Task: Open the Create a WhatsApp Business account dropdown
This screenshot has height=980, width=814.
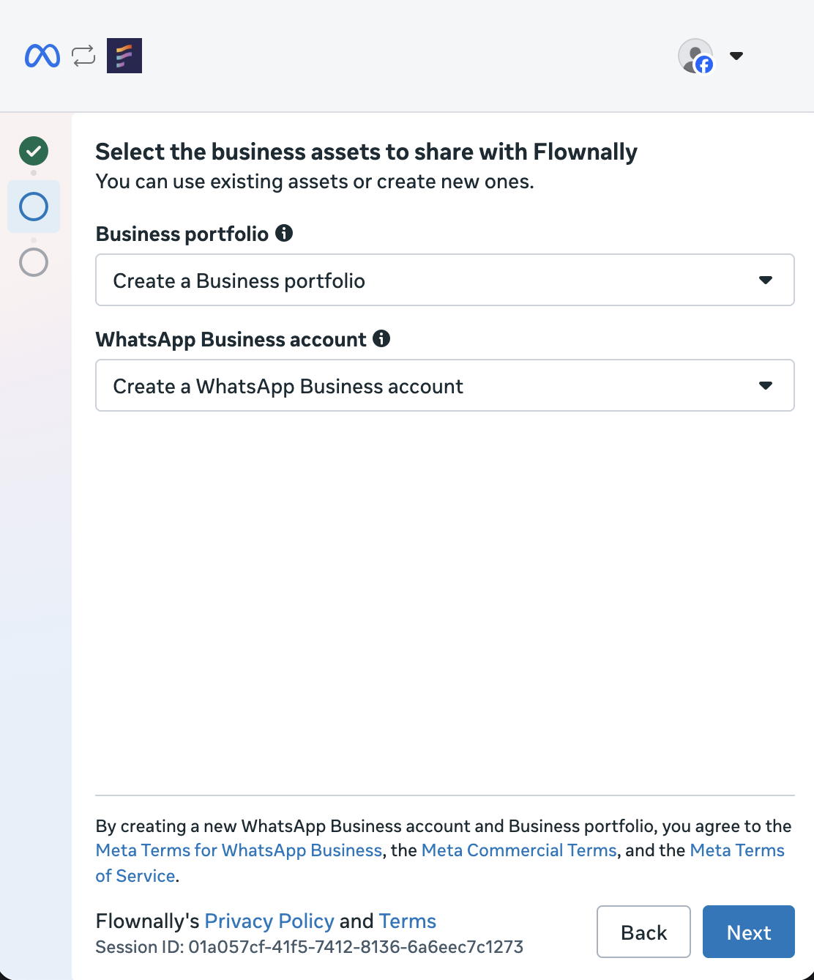Action: [445, 385]
